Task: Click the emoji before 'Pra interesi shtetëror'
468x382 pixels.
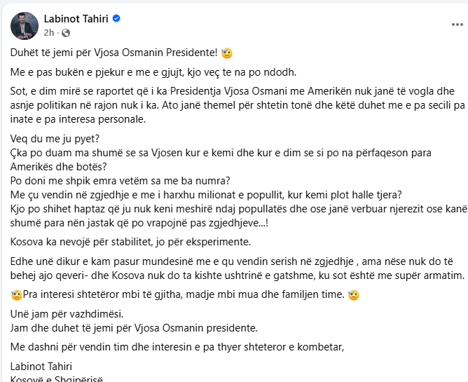Action: coord(16,294)
